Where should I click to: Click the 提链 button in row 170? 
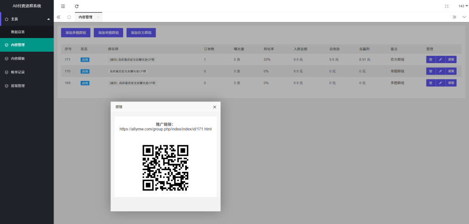click(451, 71)
